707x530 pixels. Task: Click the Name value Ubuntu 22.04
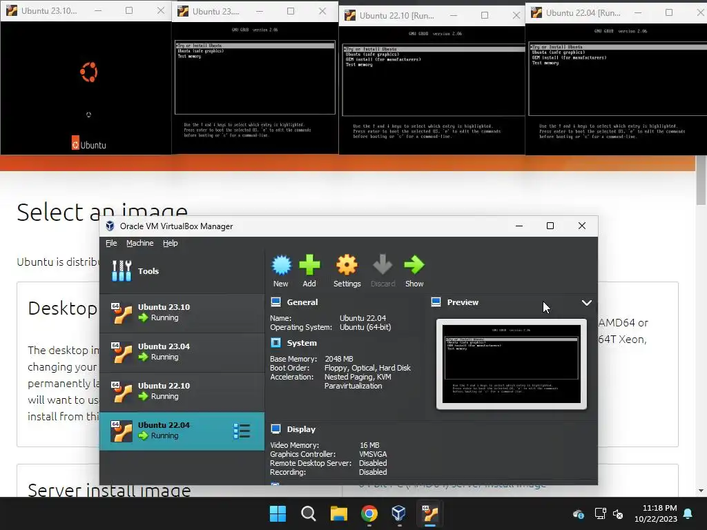[x=362, y=318]
